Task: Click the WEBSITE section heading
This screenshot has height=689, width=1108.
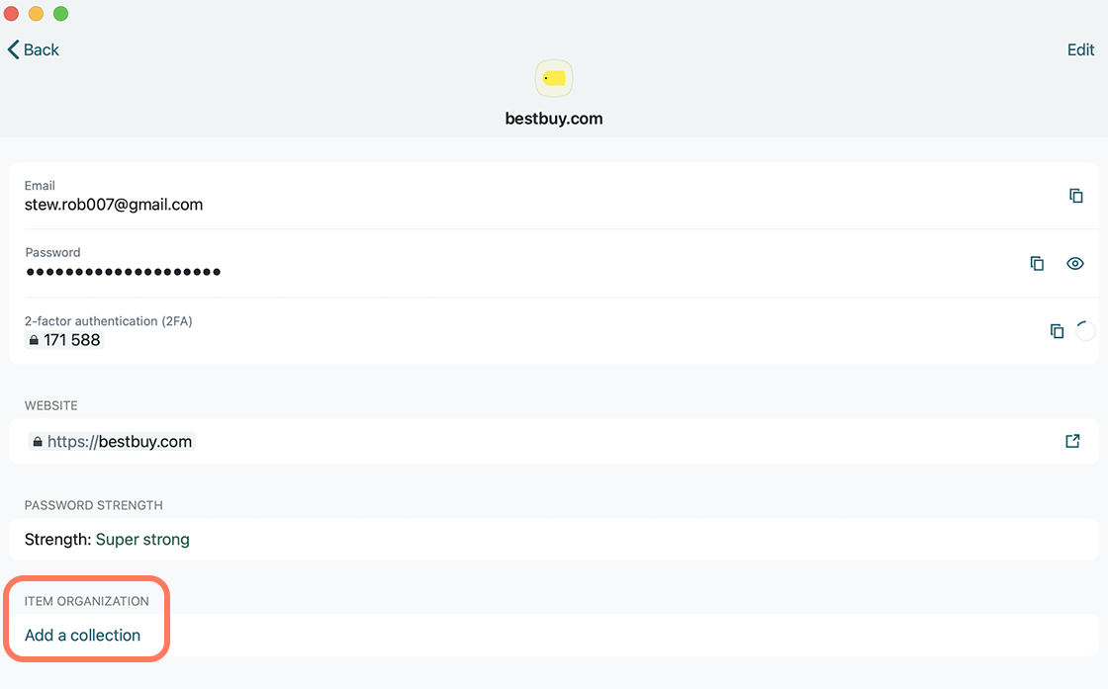Action: click(50, 405)
